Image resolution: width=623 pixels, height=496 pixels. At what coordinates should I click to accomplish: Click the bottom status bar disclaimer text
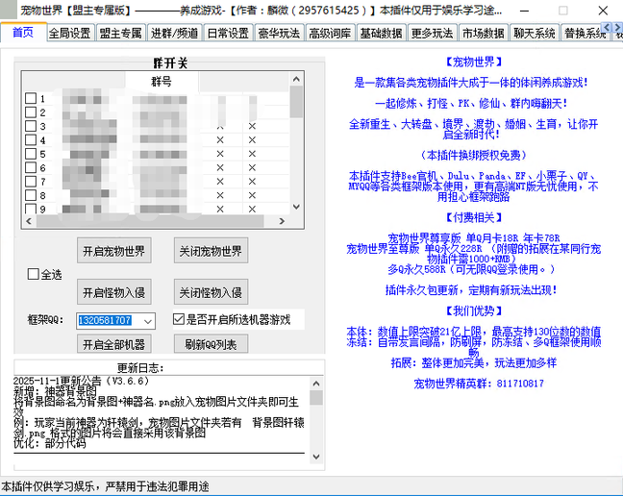tap(105, 486)
